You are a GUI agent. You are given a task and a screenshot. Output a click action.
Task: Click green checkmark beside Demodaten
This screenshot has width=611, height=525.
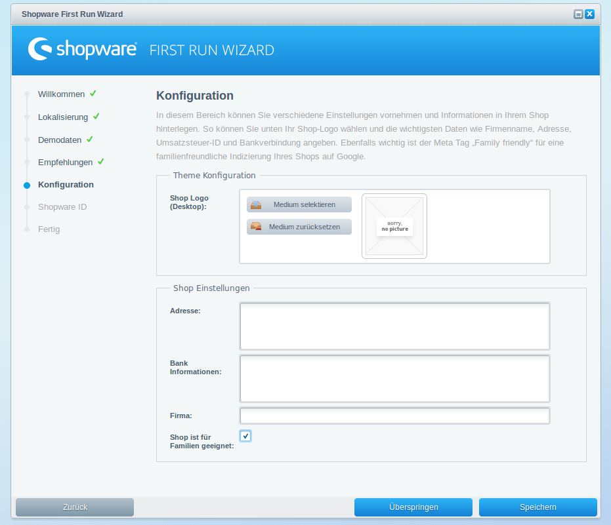coord(90,140)
